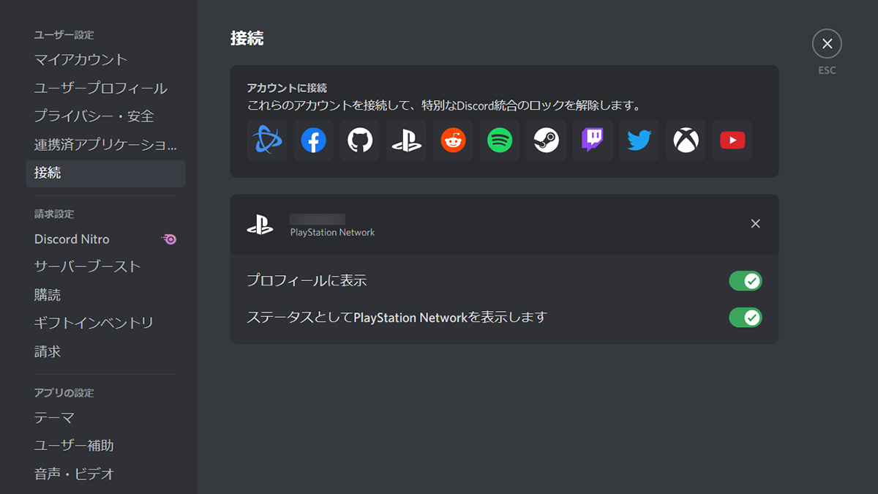Link your Twitch account
The height and width of the screenshot is (494, 878).
[592, 141]
